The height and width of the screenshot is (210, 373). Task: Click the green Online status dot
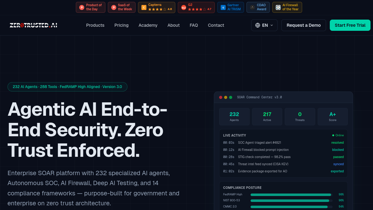click(x=333, y=135)
